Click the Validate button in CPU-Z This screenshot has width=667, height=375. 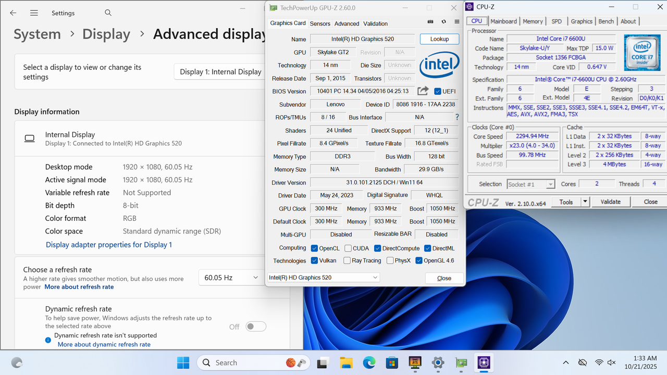pyautogui.click(x=610, y=202)
